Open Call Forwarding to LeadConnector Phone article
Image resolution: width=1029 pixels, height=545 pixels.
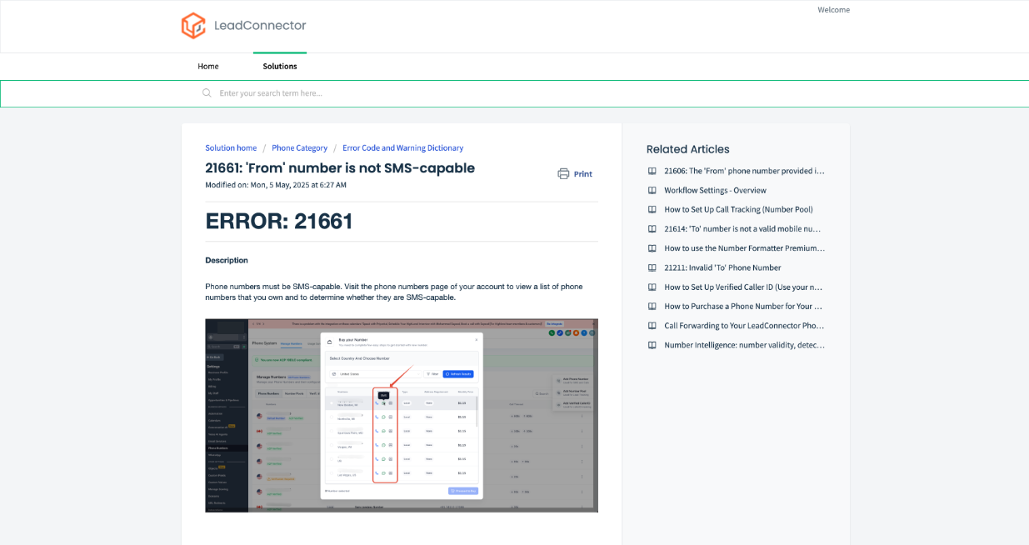pos(744,326)
